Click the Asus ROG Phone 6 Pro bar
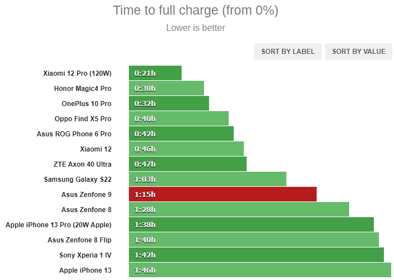394x280 pixels. tap(181, 134)
